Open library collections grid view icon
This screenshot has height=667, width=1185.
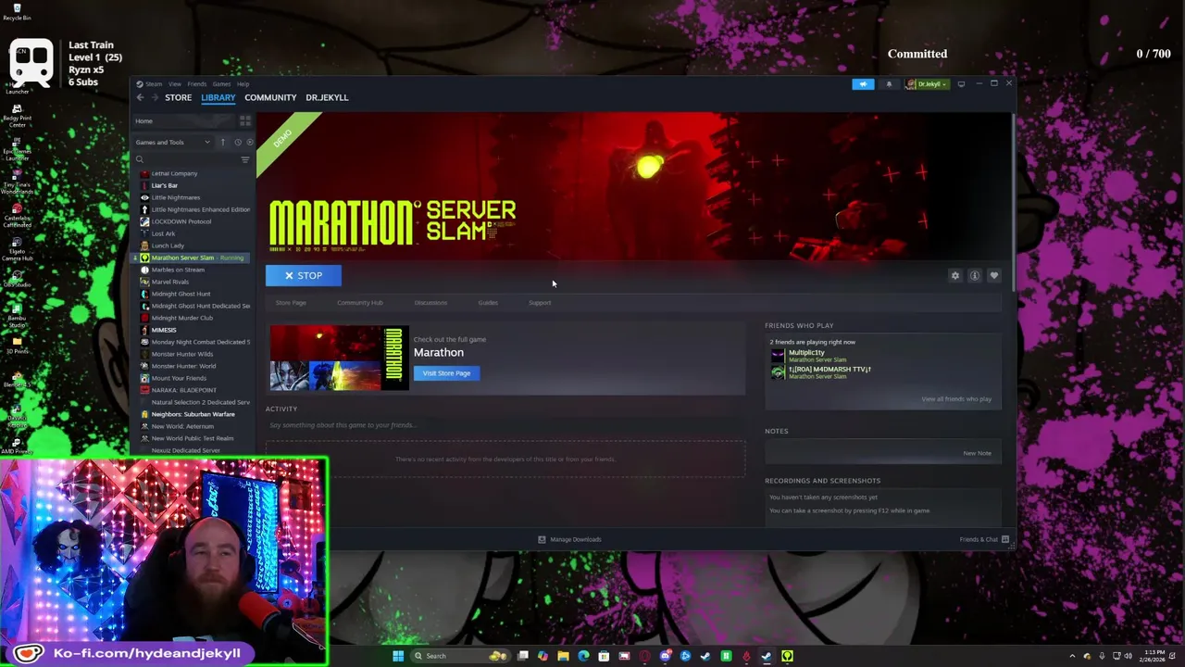tap(245, 121)
